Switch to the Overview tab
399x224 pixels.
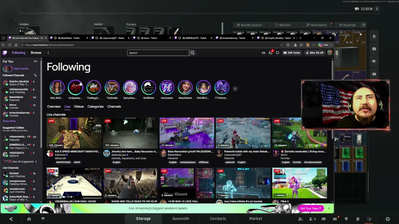pyautogui.click(x=54, y=106)
